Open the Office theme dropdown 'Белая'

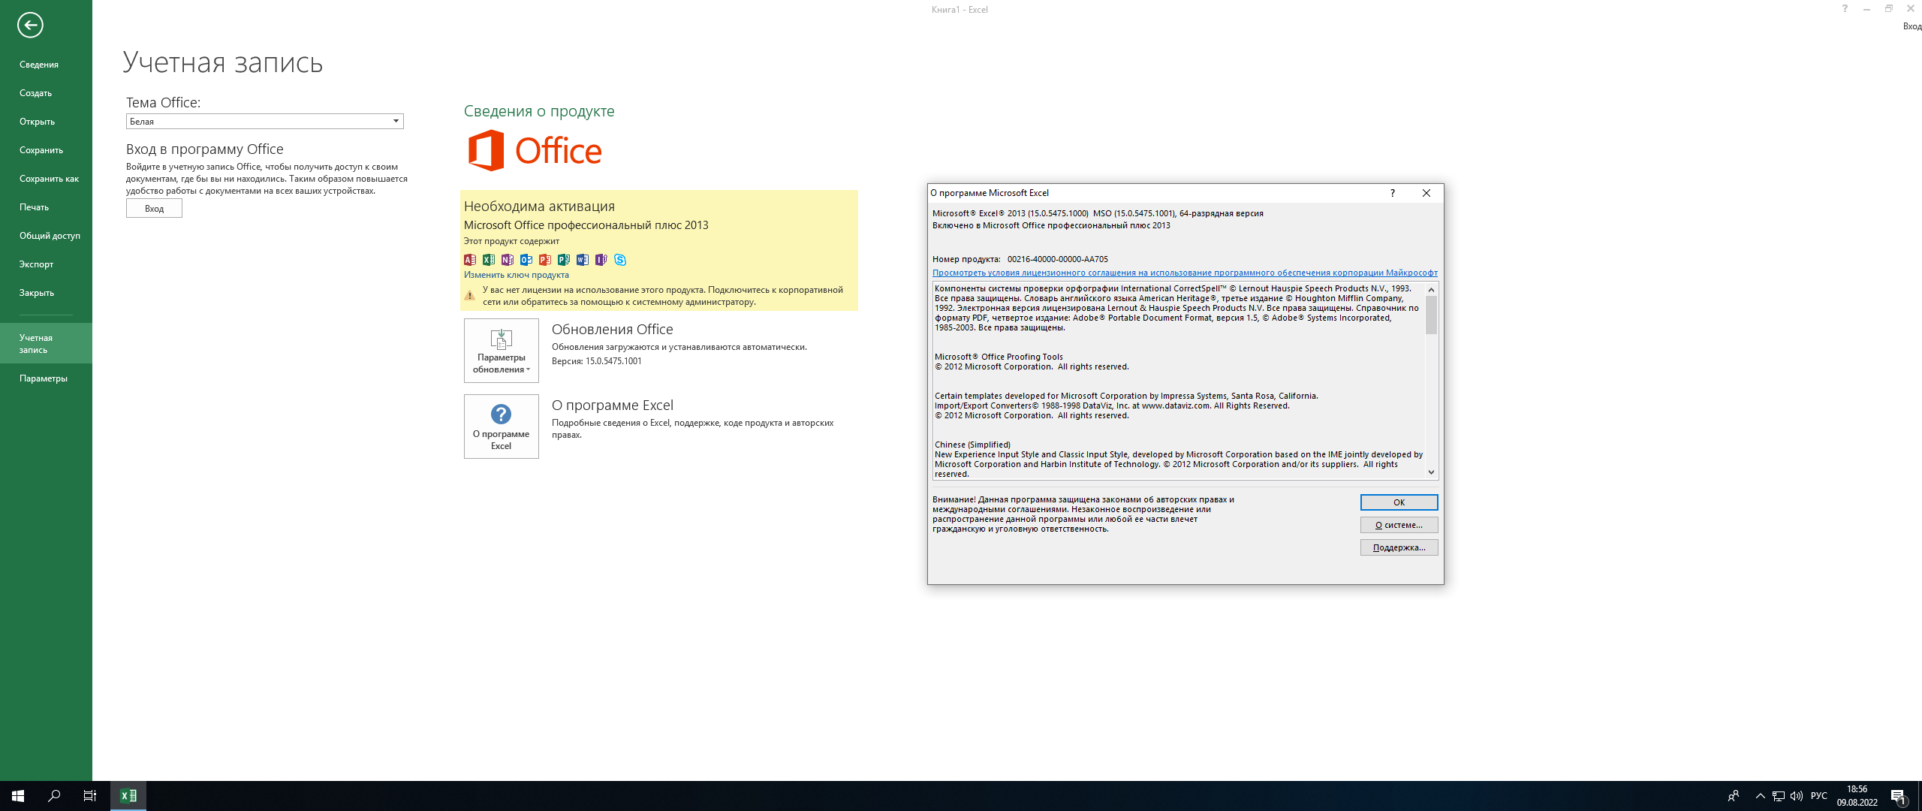pos(265,122)
